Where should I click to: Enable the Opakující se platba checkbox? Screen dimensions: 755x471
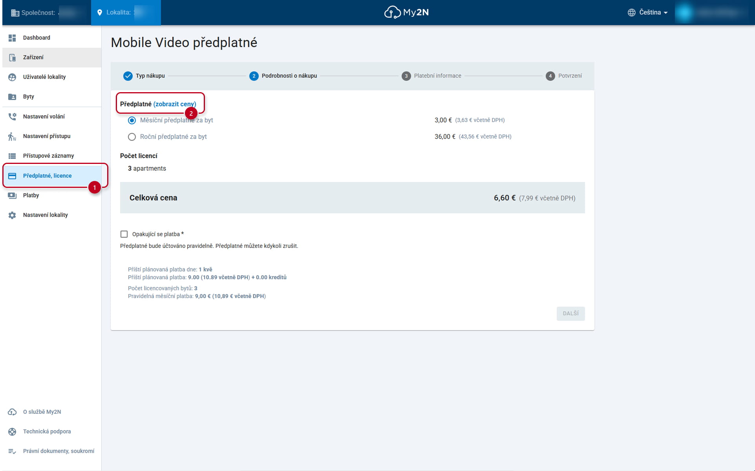coord(124,234)
